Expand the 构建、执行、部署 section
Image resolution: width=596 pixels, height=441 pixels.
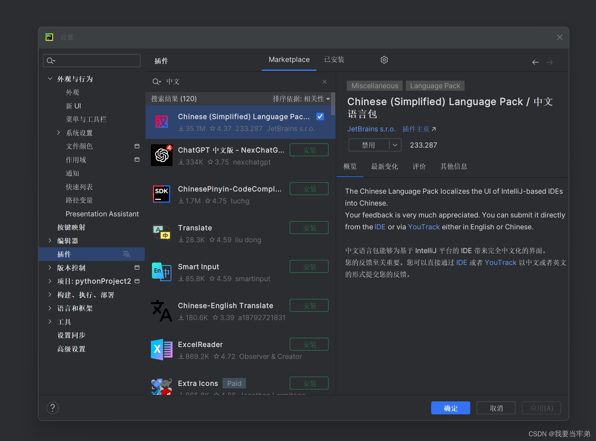click(50, 294)
